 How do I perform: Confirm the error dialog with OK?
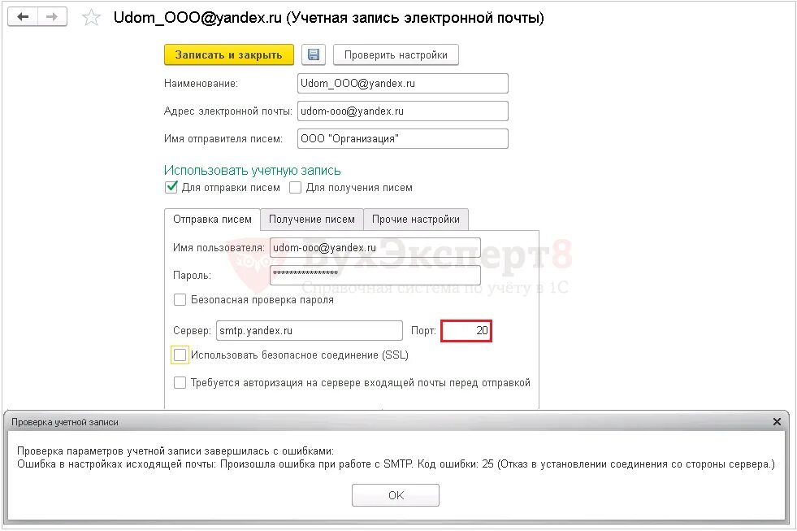point(396,495)
